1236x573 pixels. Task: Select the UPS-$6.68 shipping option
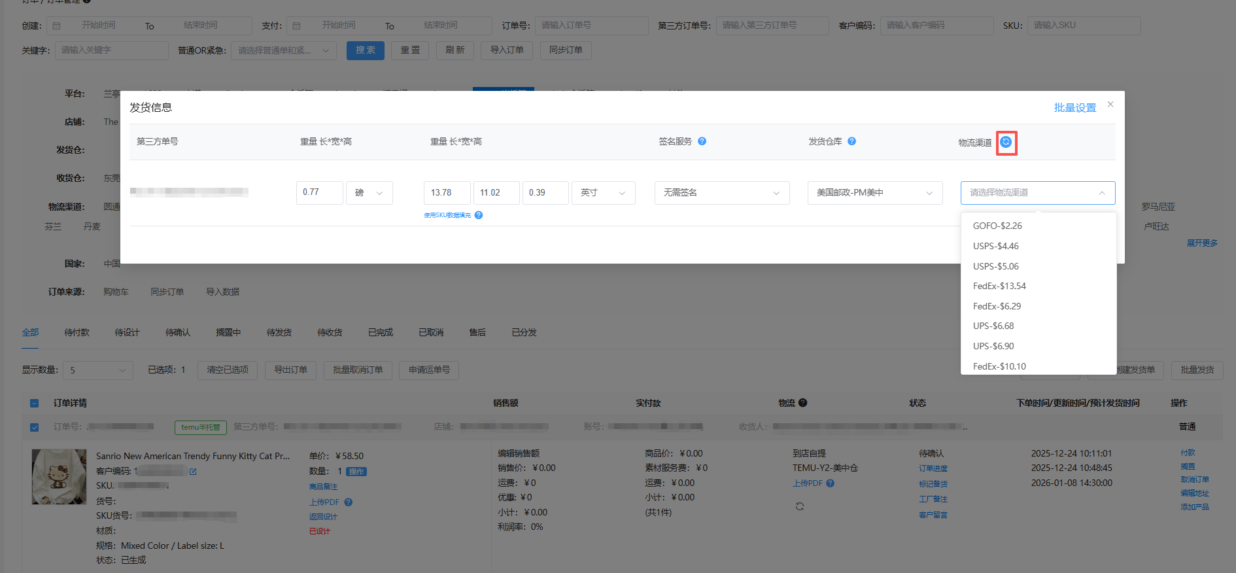pyautogui.click(x=993, y=326)
